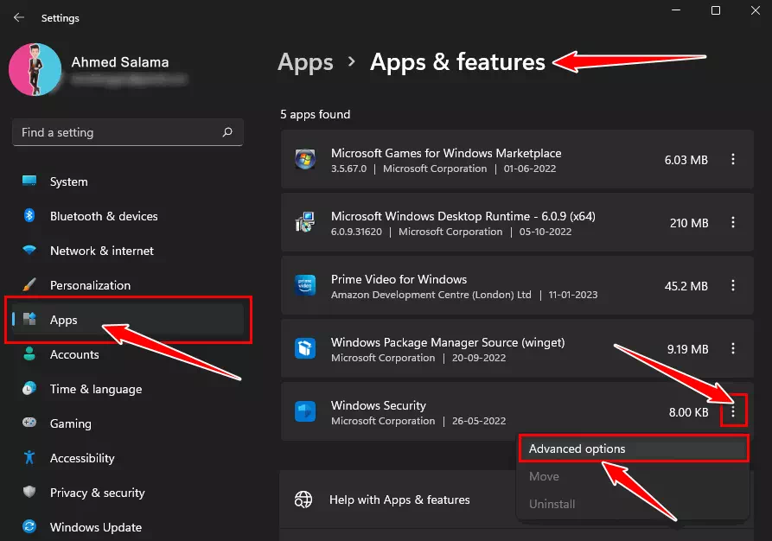Click the 210 MB size value
The height and width of the screenshot is (541, 772).
click(689, 223)
